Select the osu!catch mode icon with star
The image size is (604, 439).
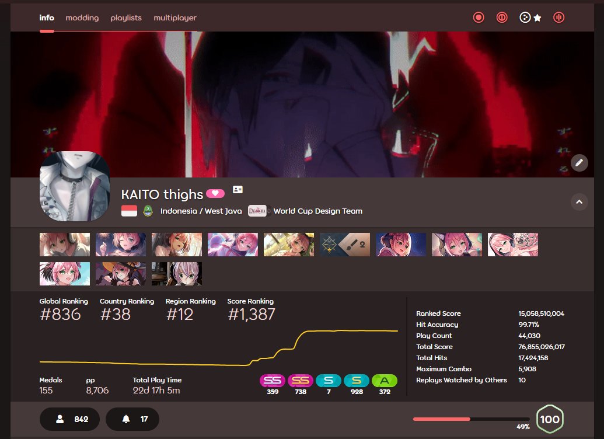click(x=530, y=18)
